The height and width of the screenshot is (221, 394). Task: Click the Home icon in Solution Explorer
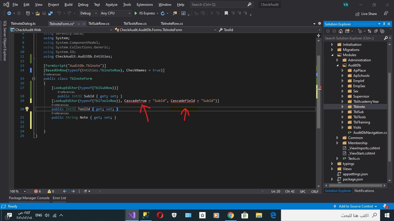click(340, 31)
